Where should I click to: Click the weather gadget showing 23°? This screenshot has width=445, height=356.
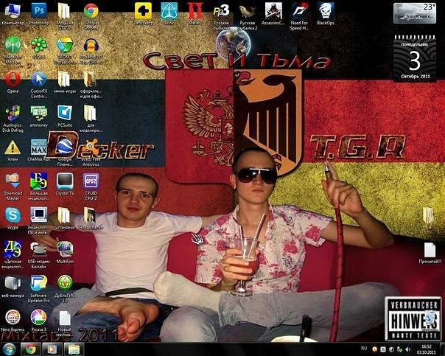point(418,13)
